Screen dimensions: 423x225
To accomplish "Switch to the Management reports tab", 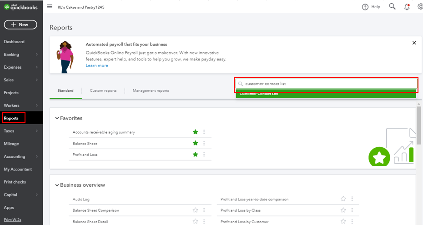I will (x=151, y=90).
